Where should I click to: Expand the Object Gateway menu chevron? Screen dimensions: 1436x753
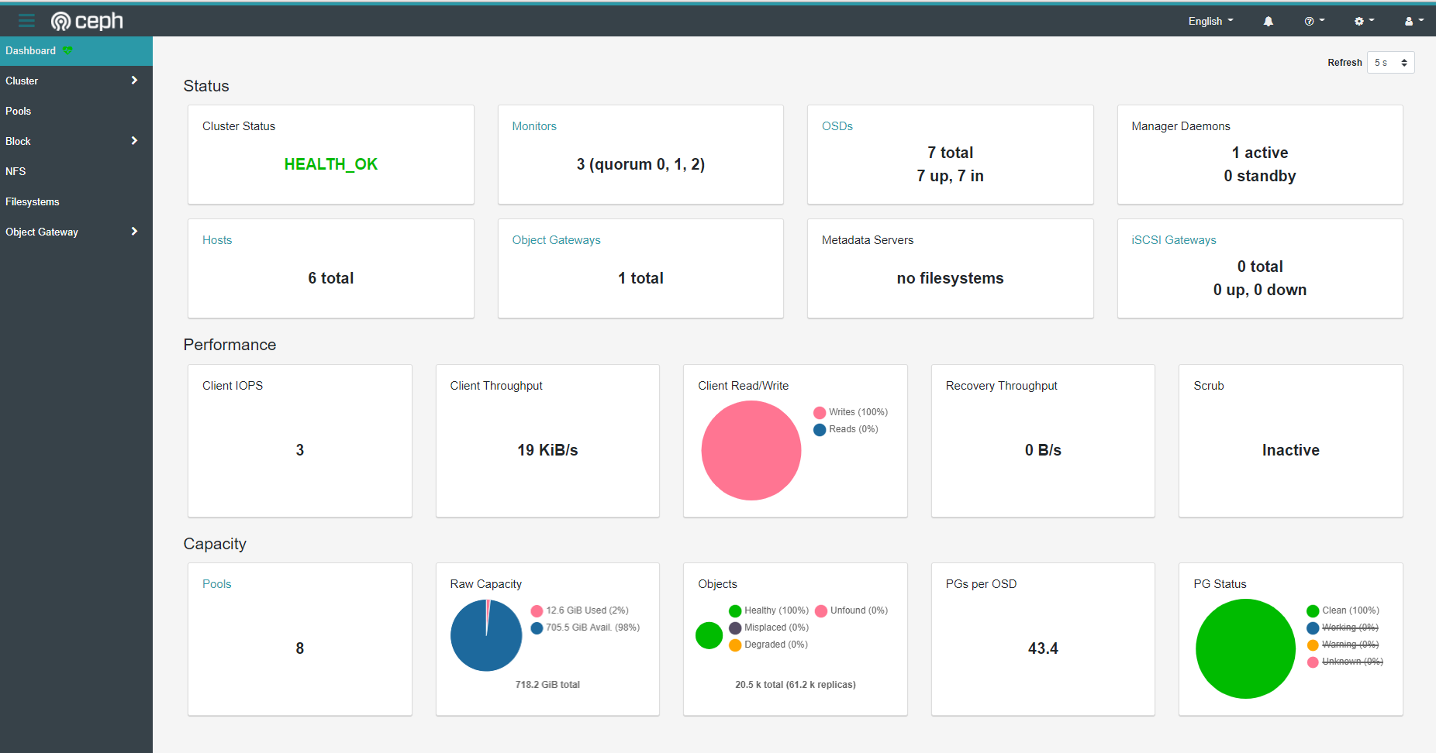click(134, 232)
